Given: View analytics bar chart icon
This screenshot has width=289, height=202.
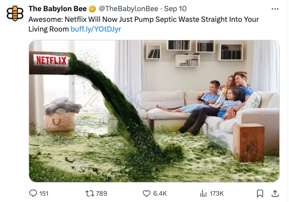Looking at the screenshot, I should point(203,194).
